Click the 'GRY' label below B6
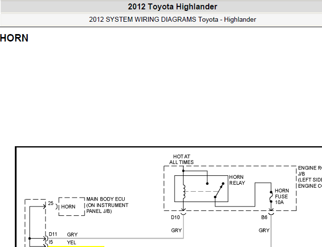Screen dimensions: 322x247 coord(264,230)
